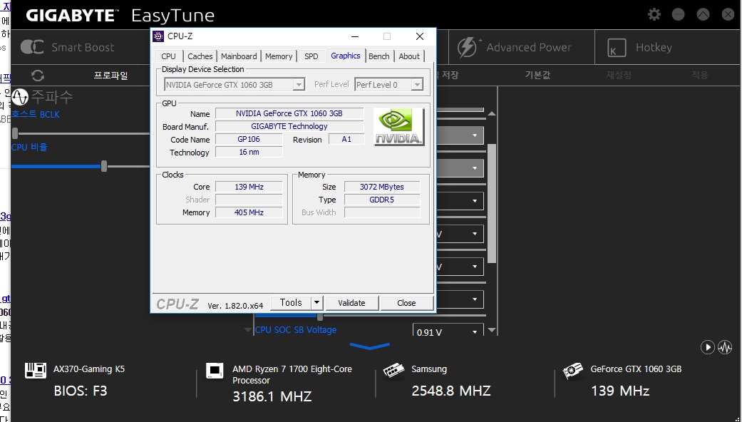This screenshot has width=742, height=422.
Task: Click the memory module icon beside Samsung
Action: click(x=393, y=371)
